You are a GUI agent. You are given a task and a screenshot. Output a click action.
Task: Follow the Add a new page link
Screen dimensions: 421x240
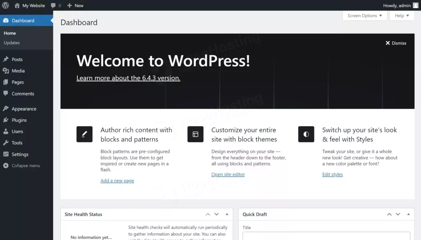117,181
